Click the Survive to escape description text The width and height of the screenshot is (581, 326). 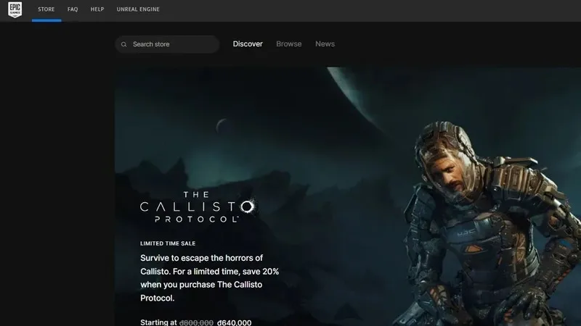click(x=209, y=277)
